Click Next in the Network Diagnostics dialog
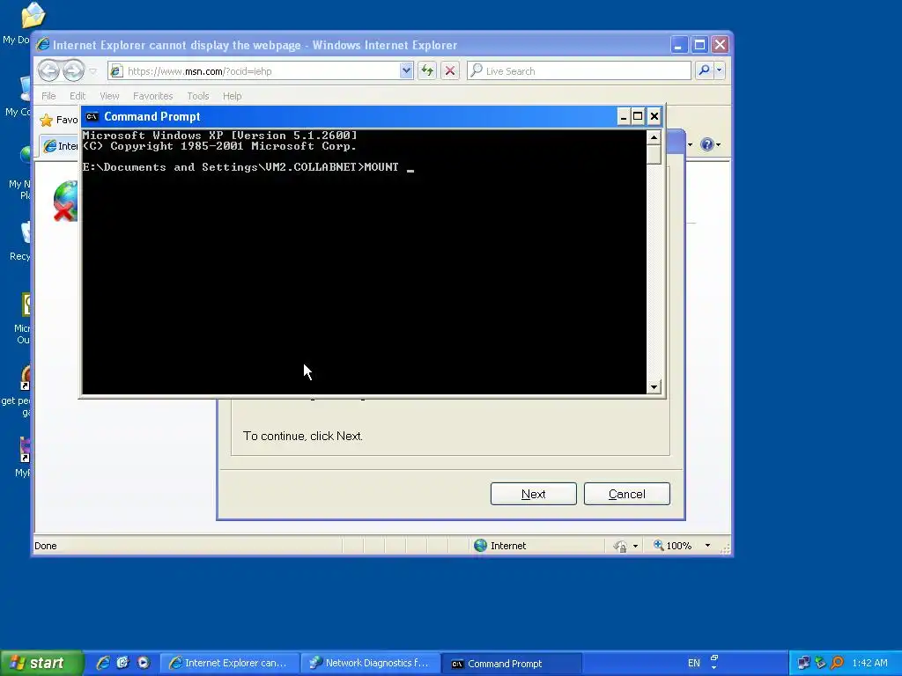Screen dimensions: 902x676 [533, 494]
